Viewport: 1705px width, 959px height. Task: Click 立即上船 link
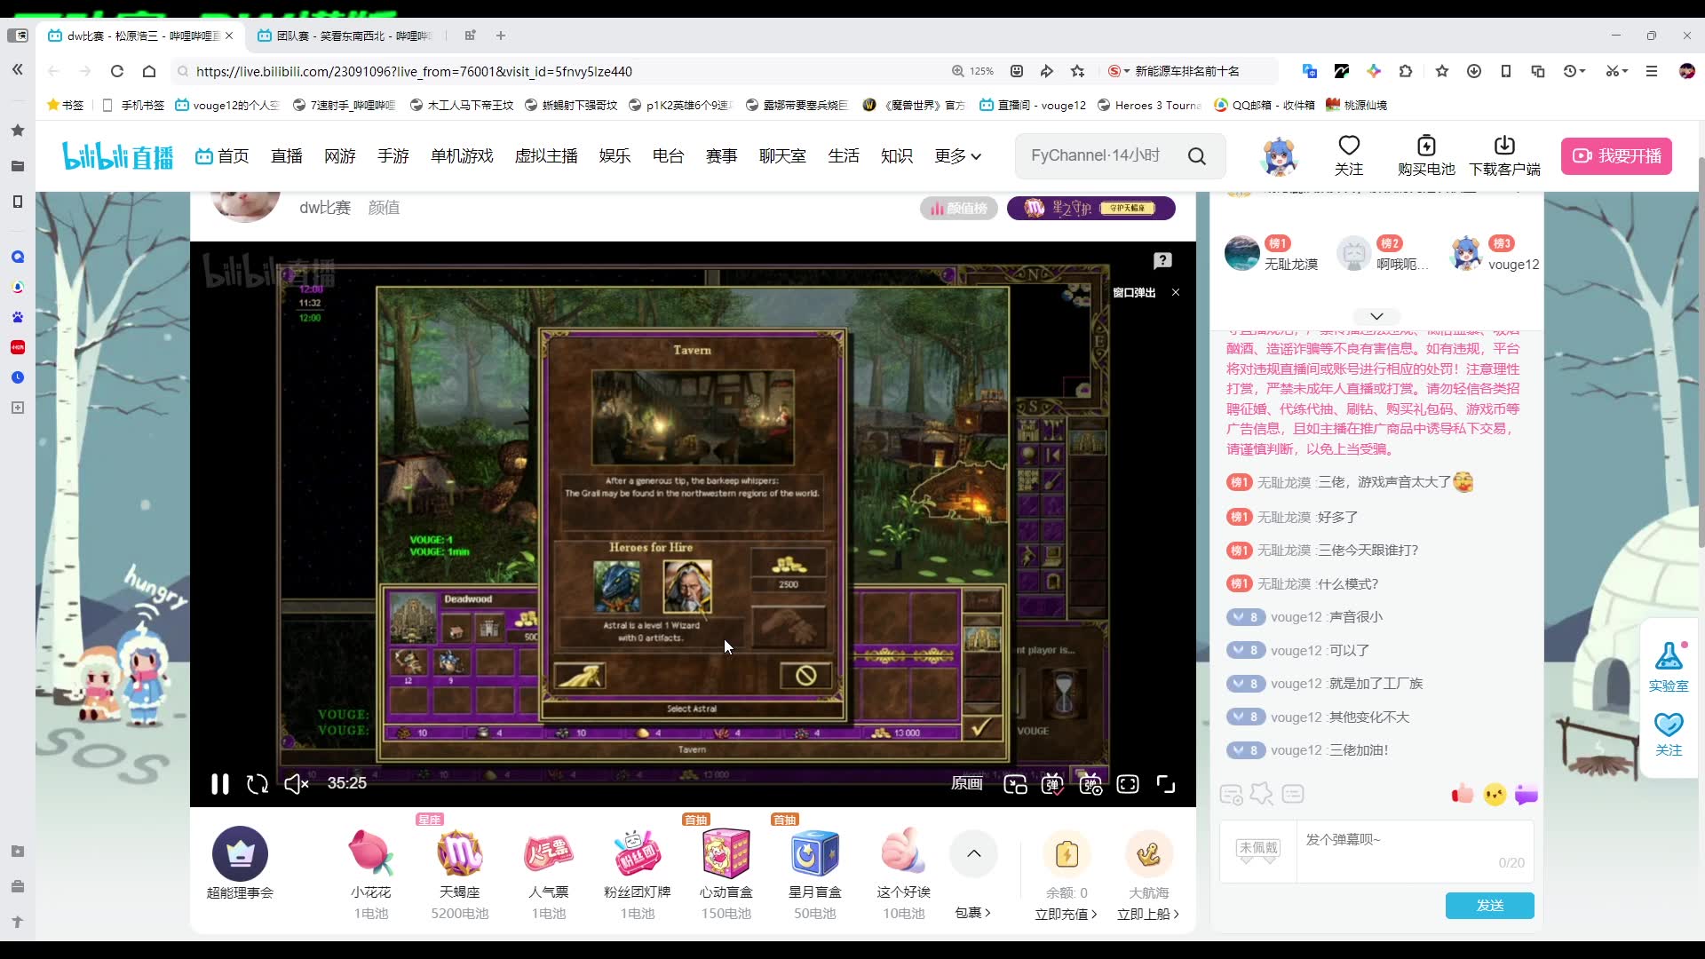1148,914
